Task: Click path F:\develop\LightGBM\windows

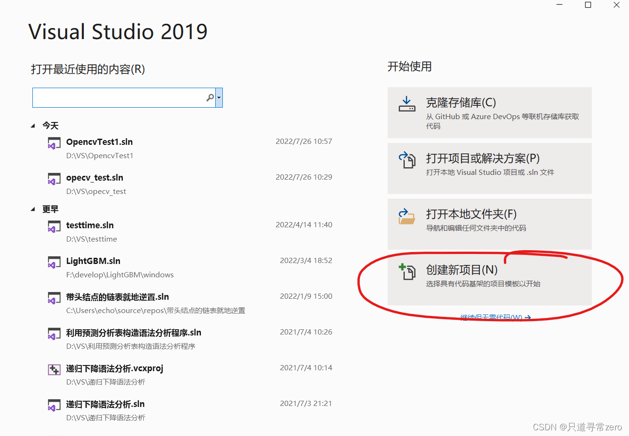Action: [120, 275]
